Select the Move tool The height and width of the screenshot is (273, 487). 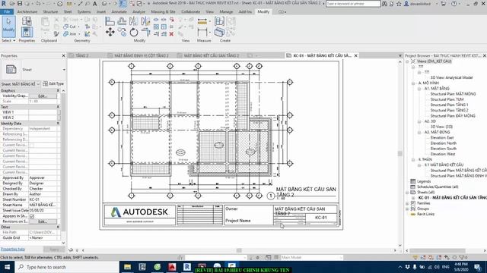click(x=110, y=32)
